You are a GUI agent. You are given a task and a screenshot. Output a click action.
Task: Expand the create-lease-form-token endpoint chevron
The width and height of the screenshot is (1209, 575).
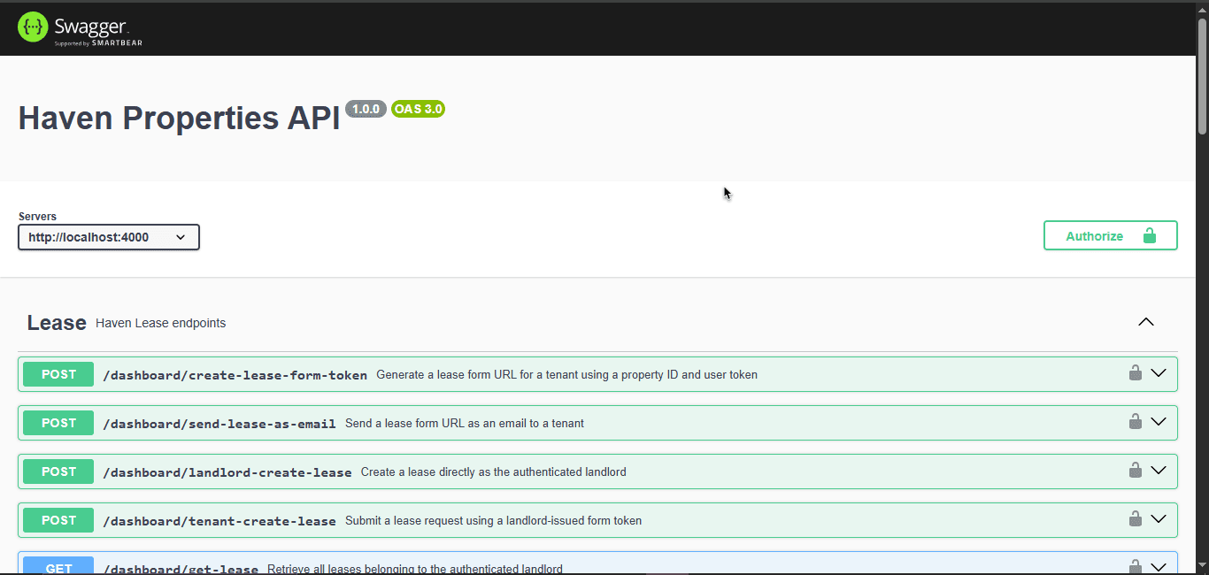click(x=1159, y=373)
